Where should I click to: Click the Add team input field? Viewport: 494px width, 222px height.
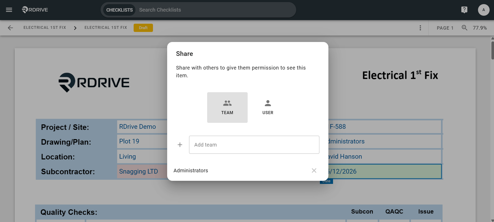(254, 145)
